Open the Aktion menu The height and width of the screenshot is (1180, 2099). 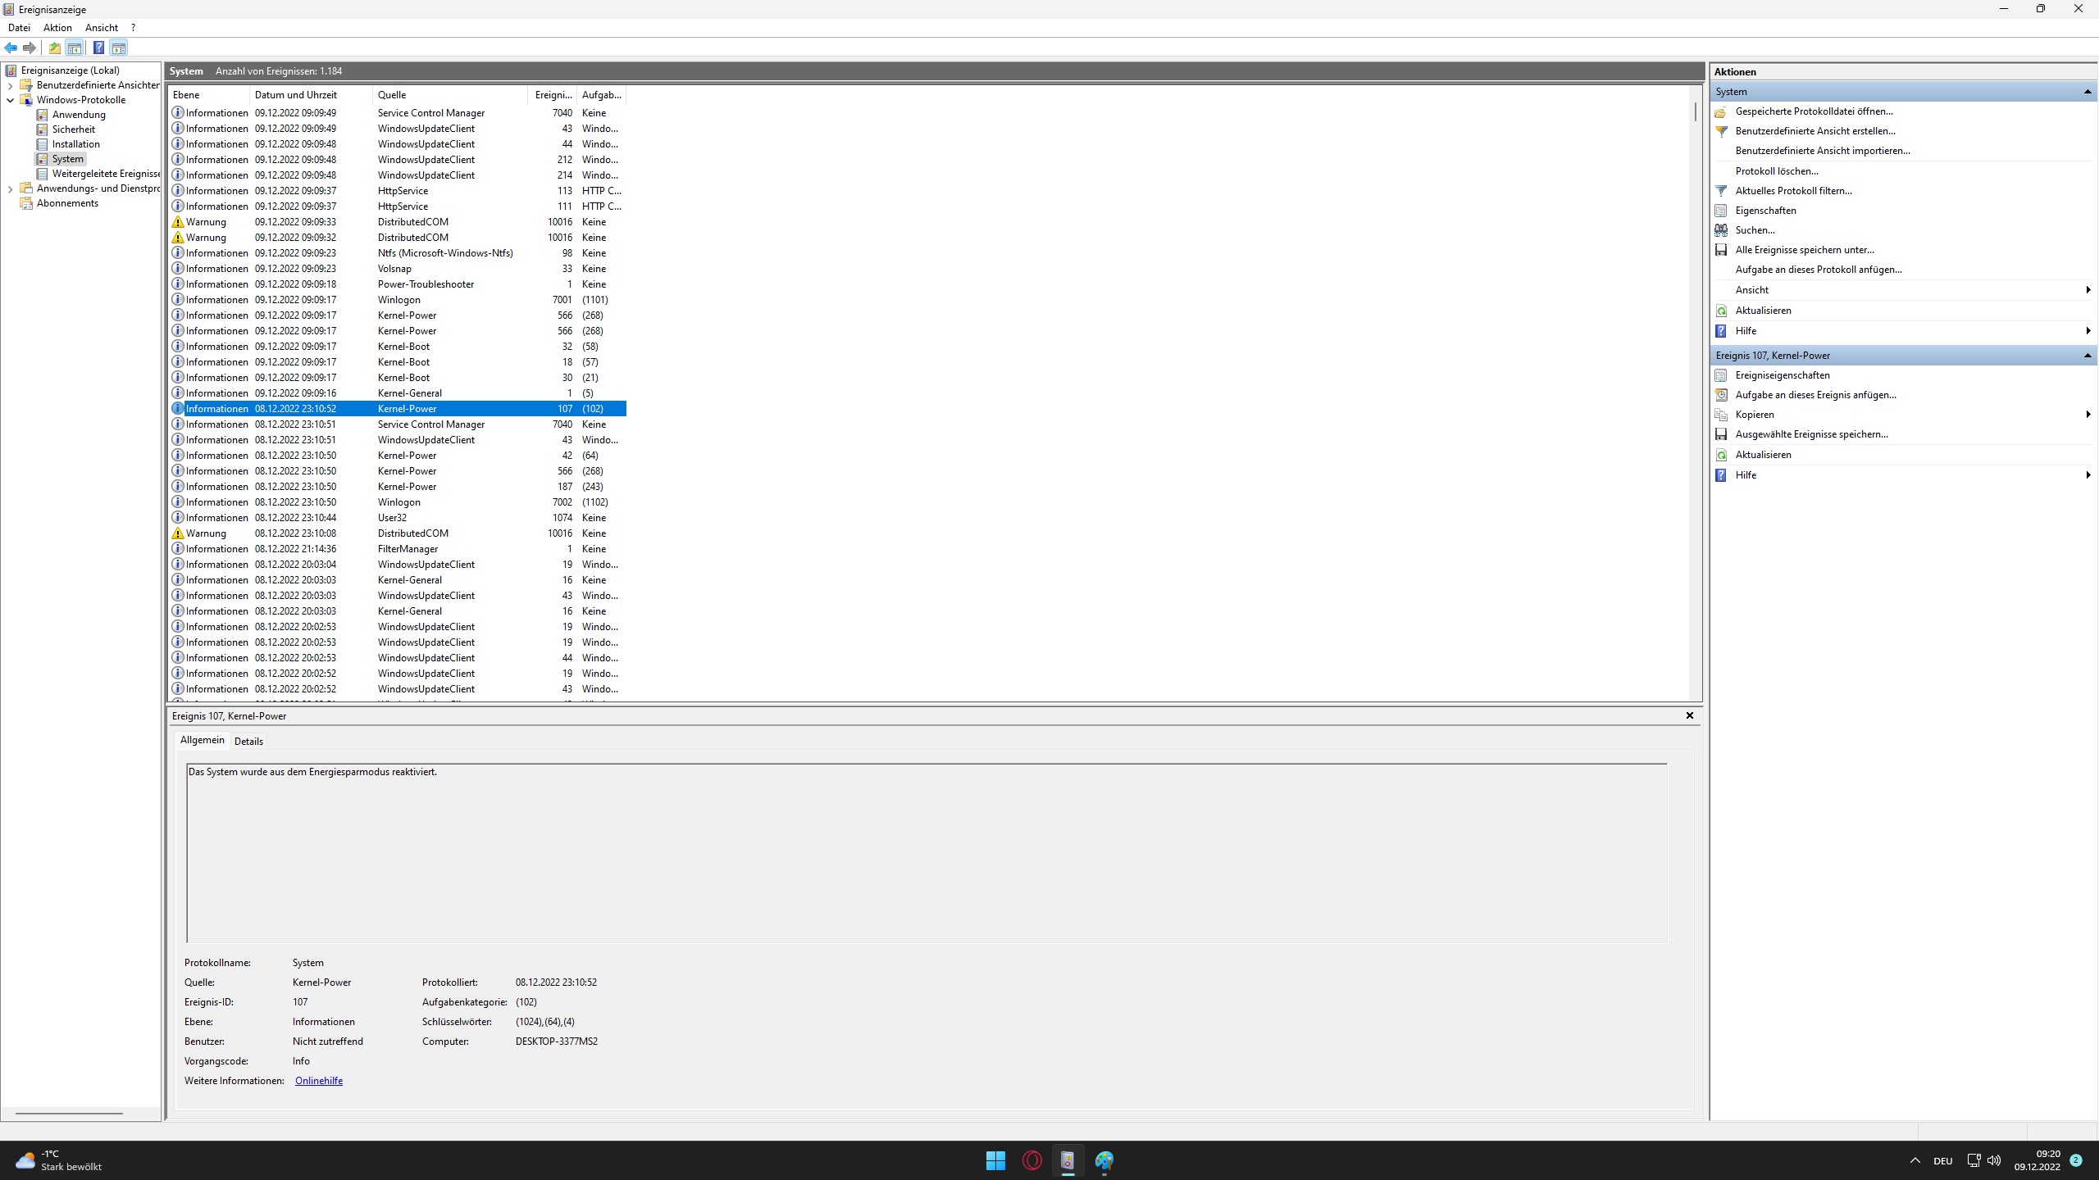coord(57,28)
